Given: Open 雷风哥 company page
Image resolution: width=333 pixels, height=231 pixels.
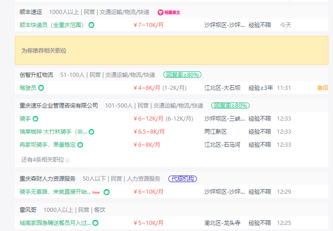Looking at the screenshot, I should [x=28, y=210].
